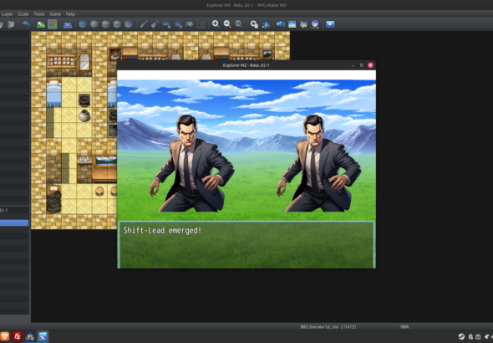Open the Tools menu
This screenshot has height=343, width=493.
pyautogui.click(x=39, y=14)
